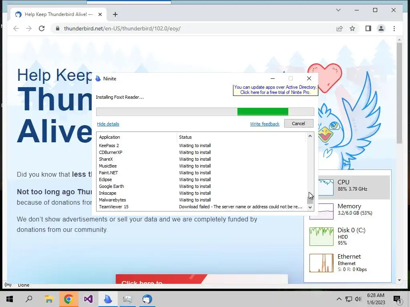Open Windows Start menu

click(10, 299)
